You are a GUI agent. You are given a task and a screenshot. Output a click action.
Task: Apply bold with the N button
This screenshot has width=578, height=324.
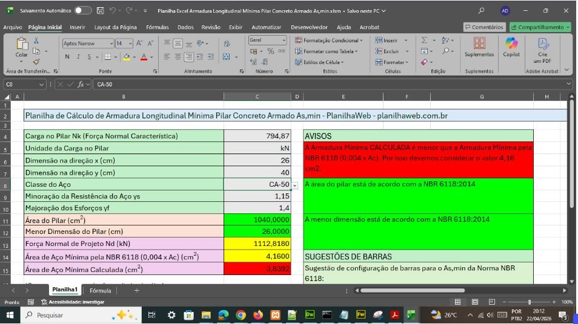(x=67, y=57)
